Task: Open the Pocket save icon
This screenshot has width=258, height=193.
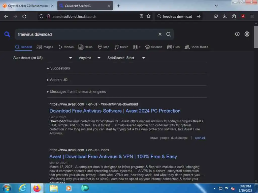Action: coord(216,16)
